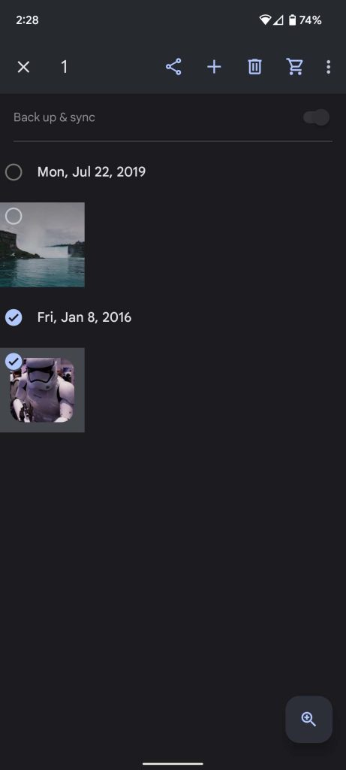
Task: Toggle the Back up & sync switch
Action: (316, 117)
